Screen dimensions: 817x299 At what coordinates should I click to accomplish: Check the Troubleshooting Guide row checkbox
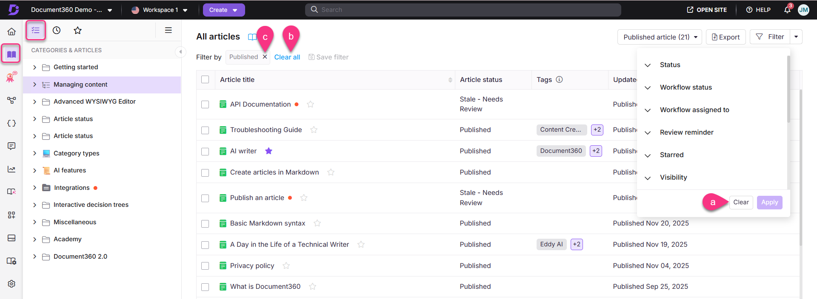pyautogui.click(x=205, y=130)
